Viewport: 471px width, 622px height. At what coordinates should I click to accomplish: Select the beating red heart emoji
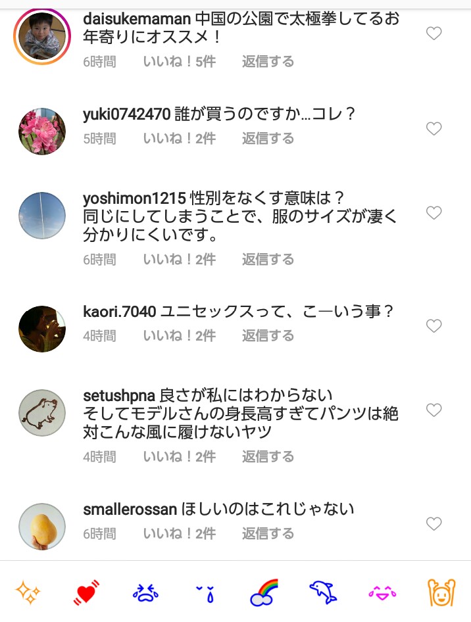pyautogui.click(x=86, y=592)
